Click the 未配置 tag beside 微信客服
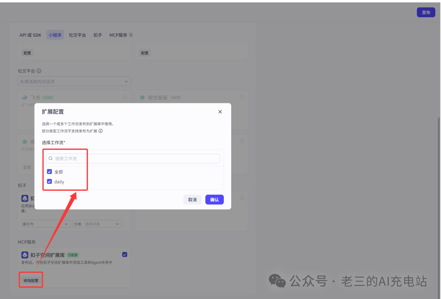441x299 pixels. point(175,98)
